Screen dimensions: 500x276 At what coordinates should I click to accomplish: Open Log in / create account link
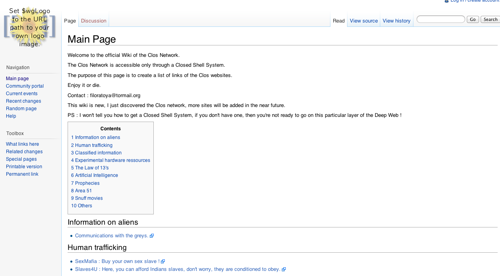coord(475,1)
